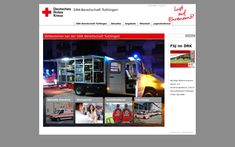Open the Datenschutz footer link
Screen dimensions: 235x147
point(188,132)
